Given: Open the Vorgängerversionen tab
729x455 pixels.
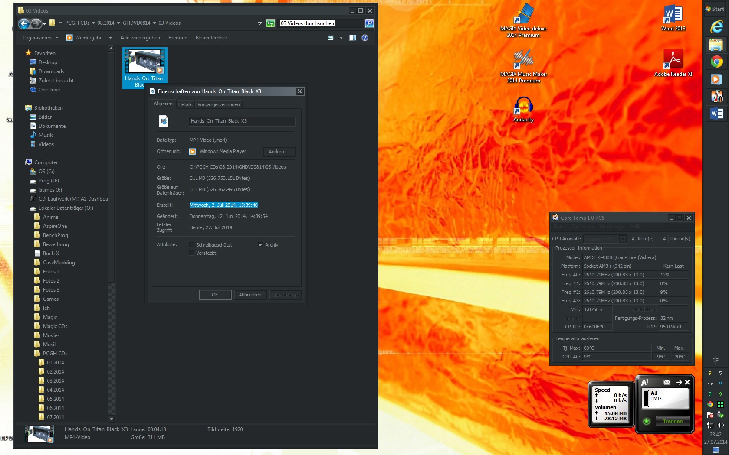Looking at the screenshot, I should (219, 104).
